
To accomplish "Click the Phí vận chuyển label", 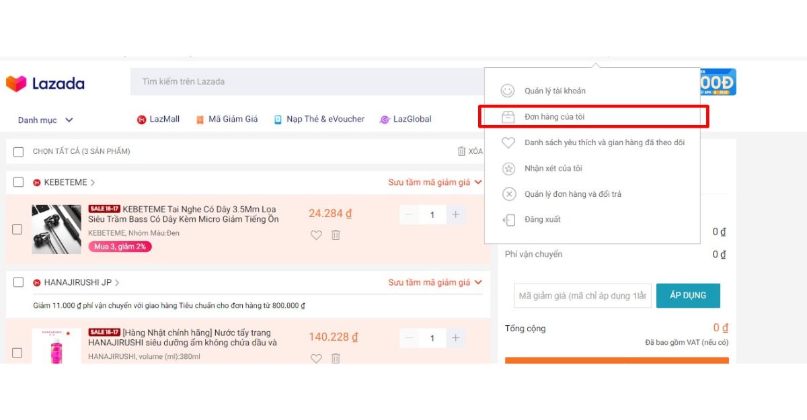I will 533,255.
